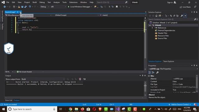This screenshot has height=112, width=199.
Task: Collapse the main() code block outline marker
Action: 17,23
